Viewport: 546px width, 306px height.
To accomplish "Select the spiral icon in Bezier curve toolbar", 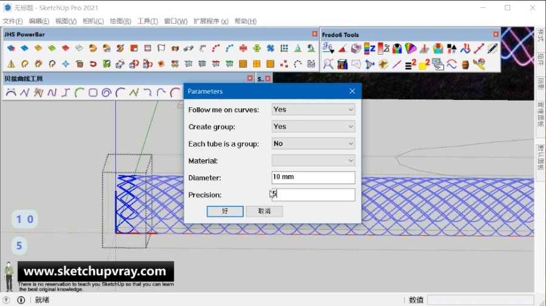I will pyautogui.click(x=106, y=93).
